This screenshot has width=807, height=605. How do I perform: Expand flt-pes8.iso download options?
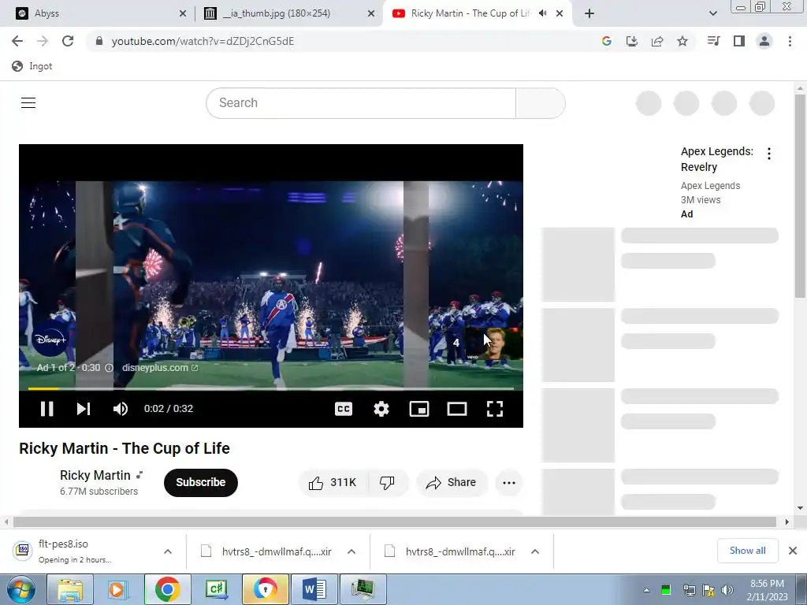click(x=168, y=551)
